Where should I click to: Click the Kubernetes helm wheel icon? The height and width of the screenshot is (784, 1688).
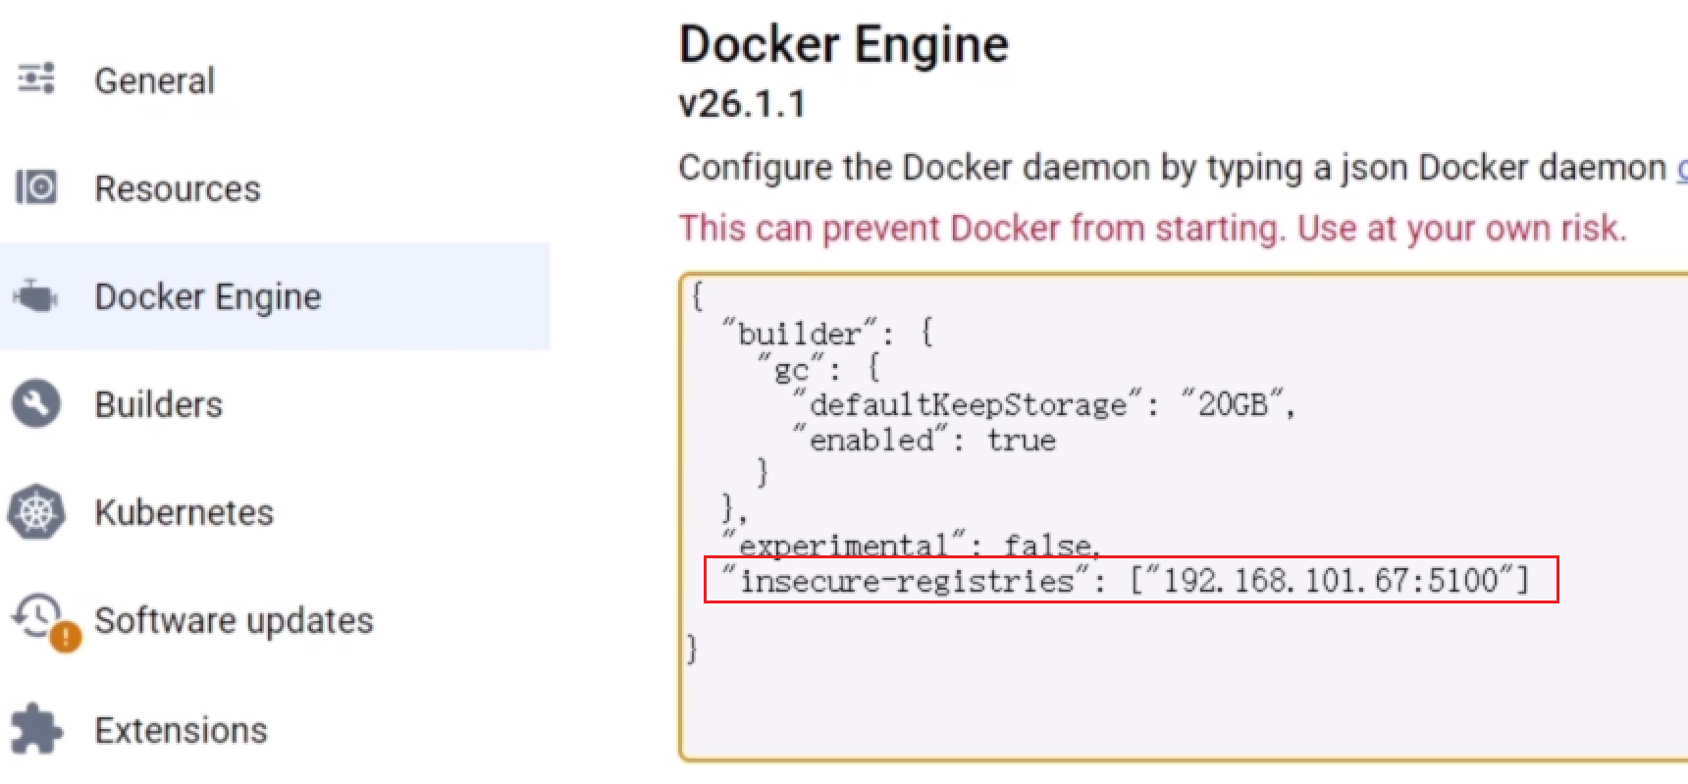point(36,512)
